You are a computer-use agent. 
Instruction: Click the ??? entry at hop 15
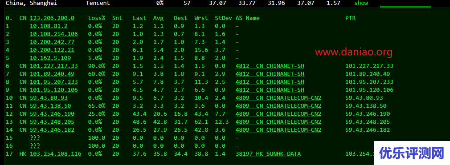[35, 138]
